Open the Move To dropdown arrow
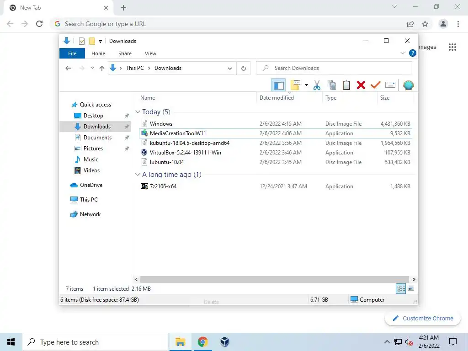 coord(306,85)
